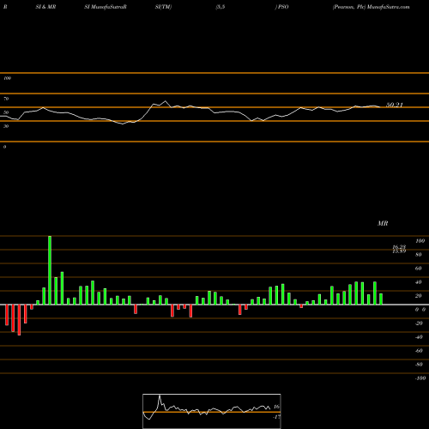
Task: Click the RSI axis label 50
Action: [6, 112]
